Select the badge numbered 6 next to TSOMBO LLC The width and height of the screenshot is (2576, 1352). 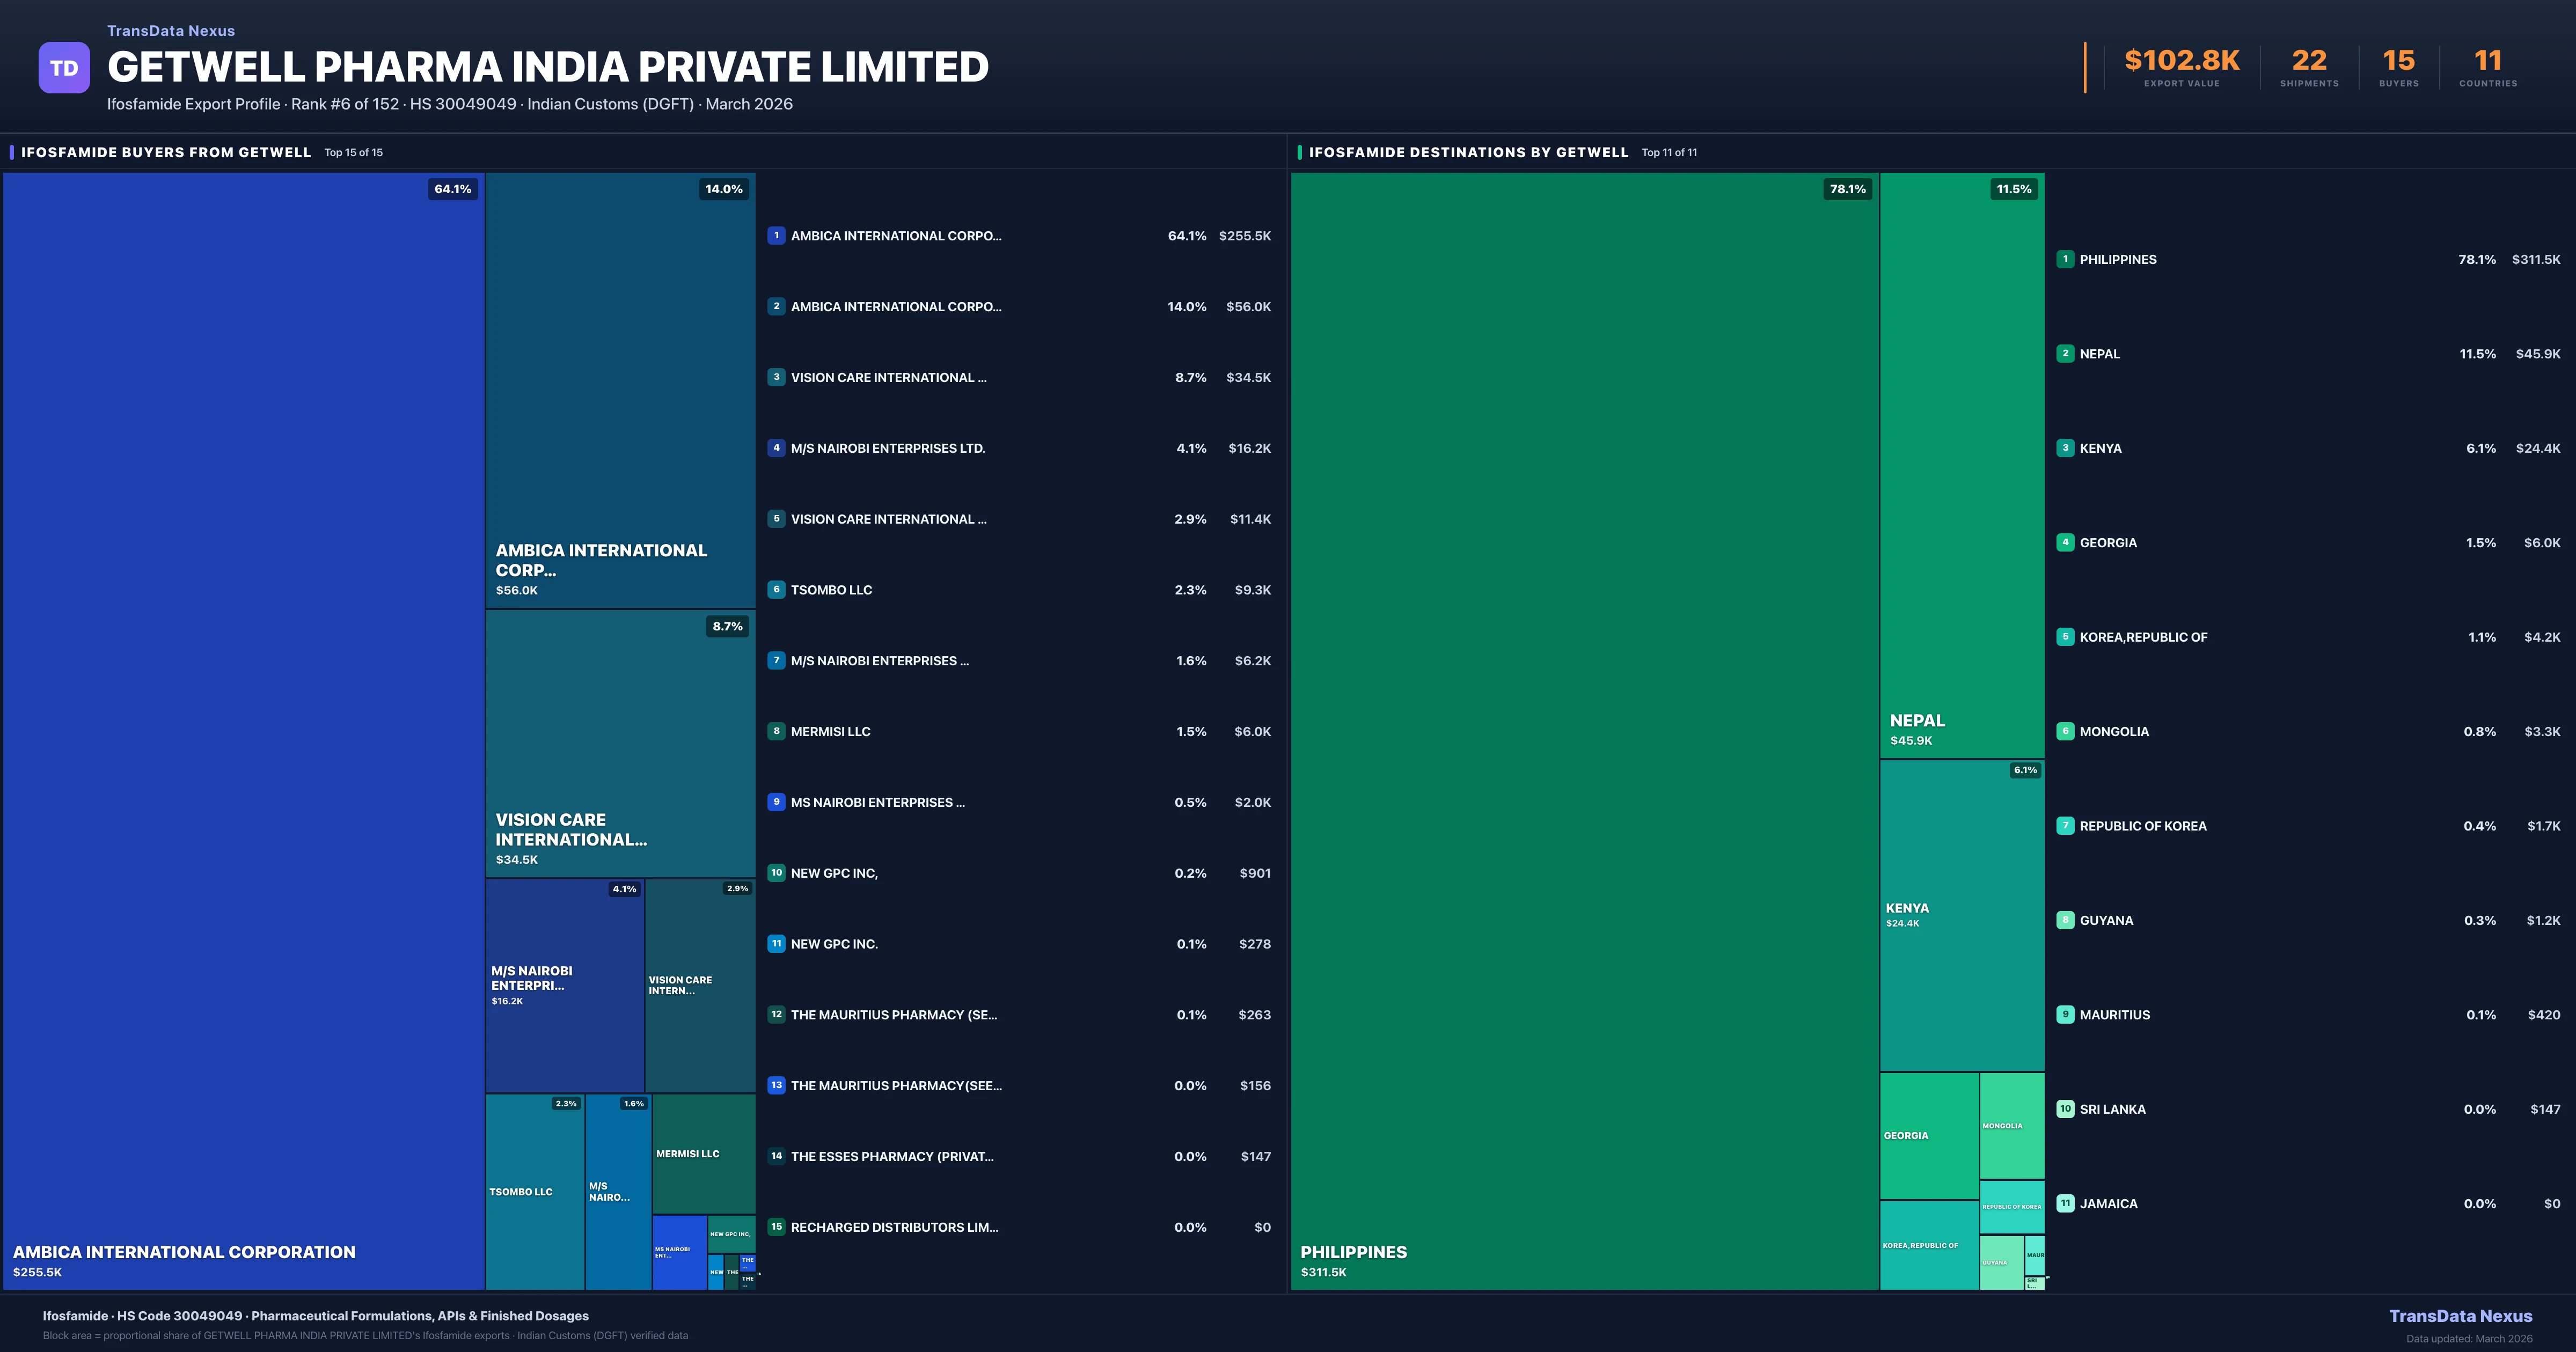pos(777,590)
